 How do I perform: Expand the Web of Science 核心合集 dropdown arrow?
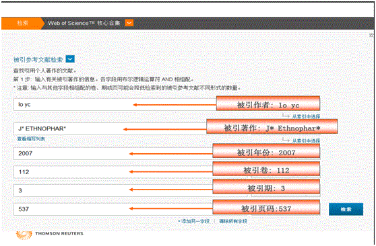tap(129, 24)
